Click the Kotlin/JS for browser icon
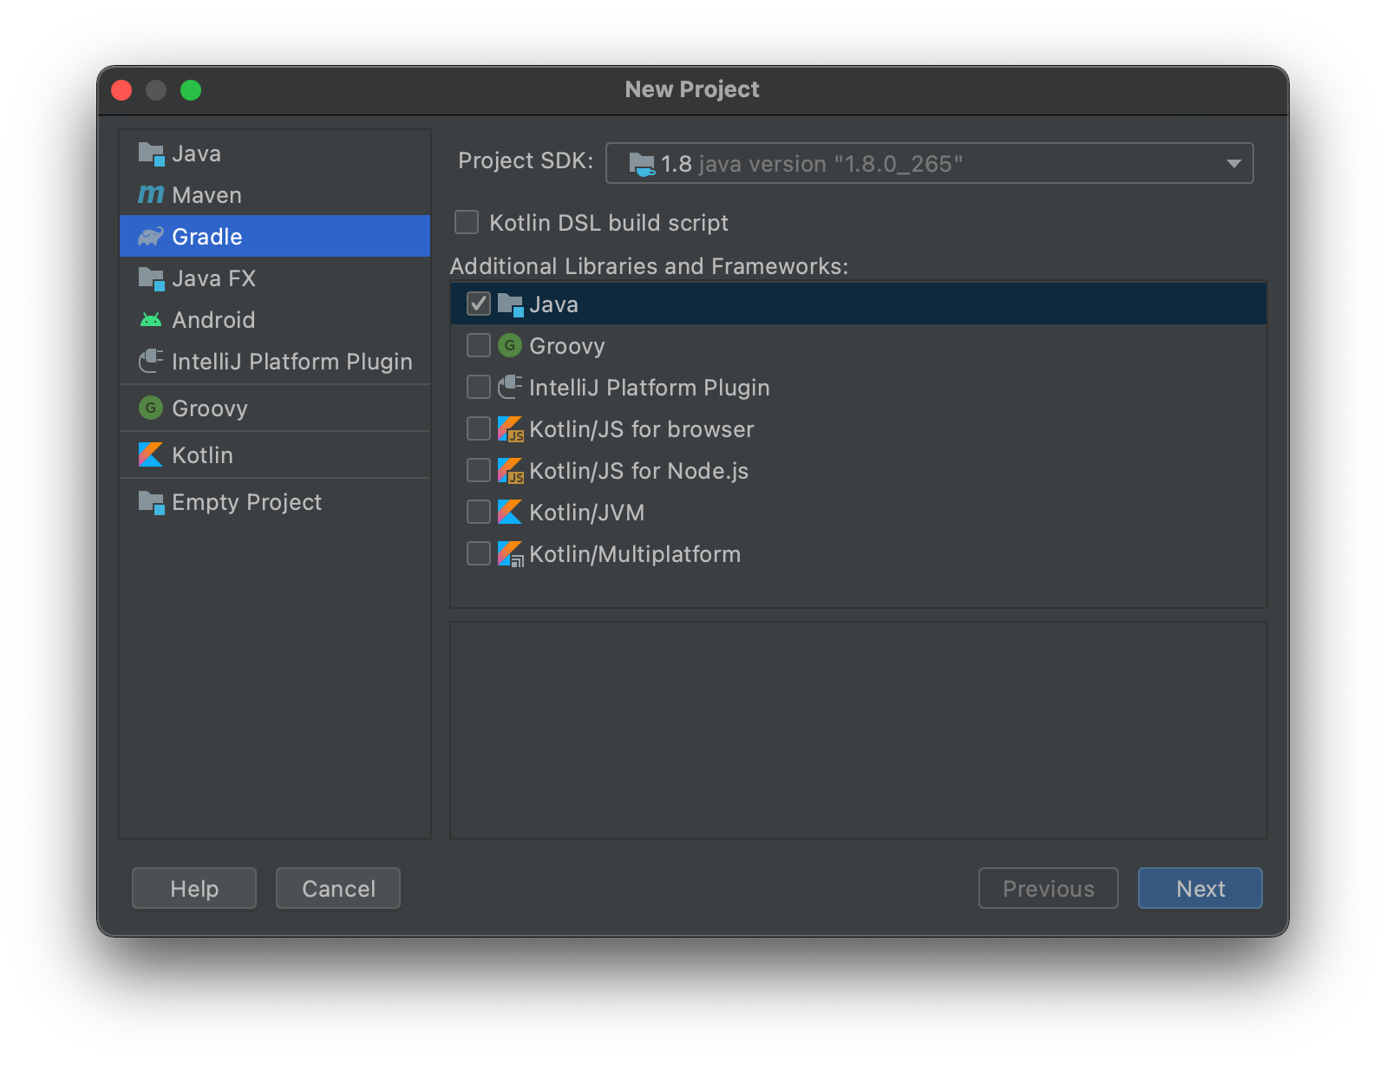1386x1065 pixels. coord(510,429)
